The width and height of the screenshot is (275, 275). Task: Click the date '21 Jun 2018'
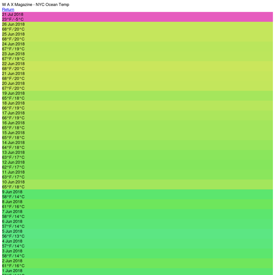point(13,73)
